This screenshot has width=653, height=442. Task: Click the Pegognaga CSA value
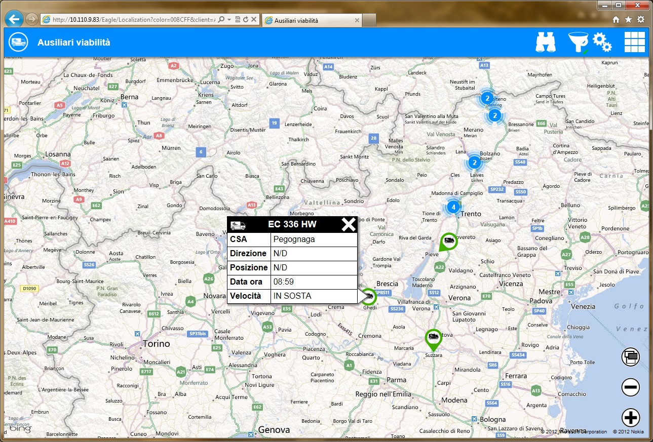coord(294,239)
